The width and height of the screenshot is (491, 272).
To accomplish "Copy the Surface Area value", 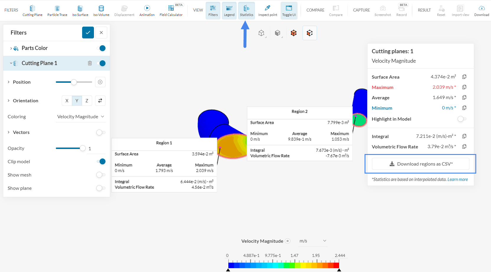I will tap(464, 77).
